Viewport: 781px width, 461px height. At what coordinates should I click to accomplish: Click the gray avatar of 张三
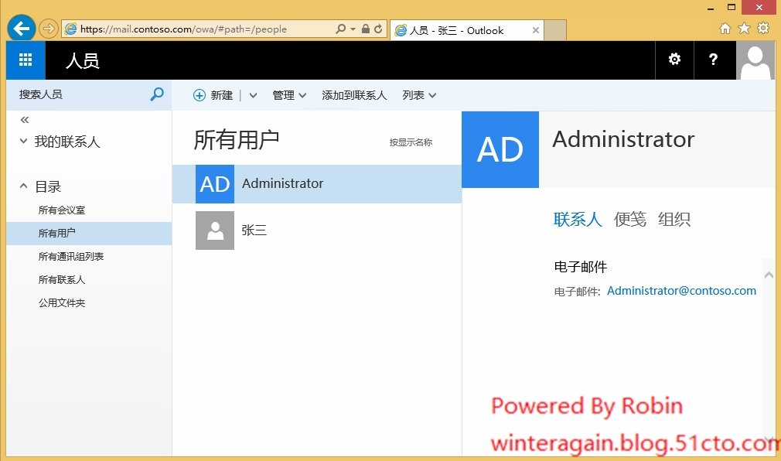[x=215, y=230]
